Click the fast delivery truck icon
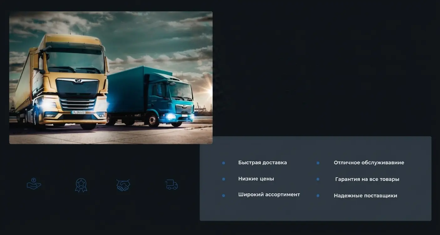The image size is (440, 235). 171,185
